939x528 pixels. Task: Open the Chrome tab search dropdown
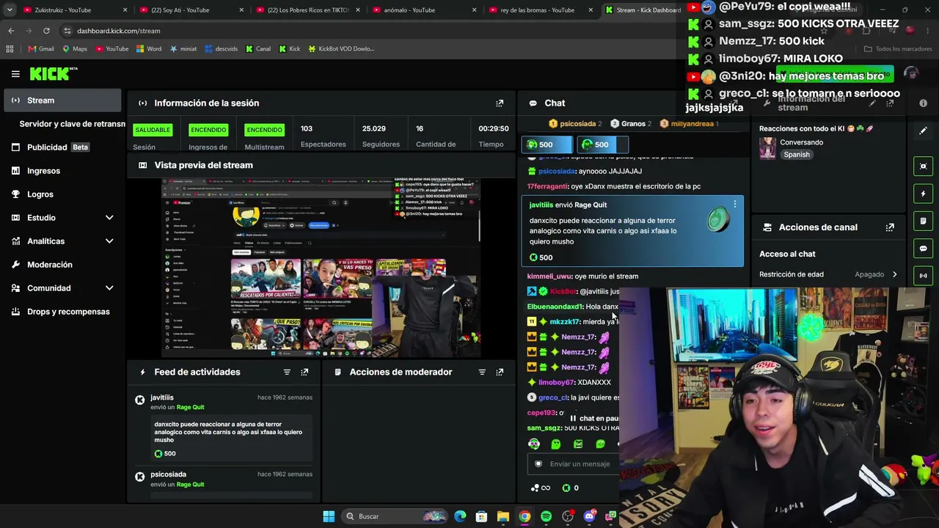point(10,10)
